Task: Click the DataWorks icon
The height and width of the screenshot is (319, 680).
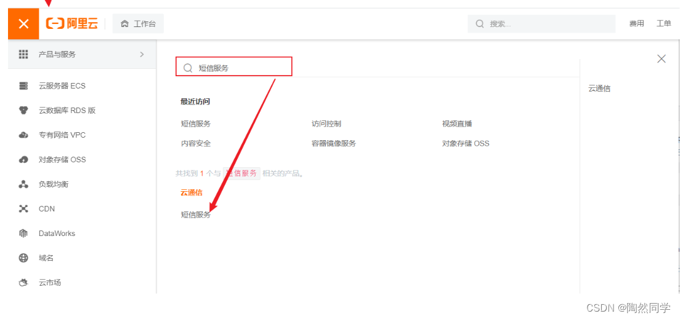Action: pos(23,234)
